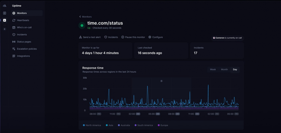Toggle the Europe legend color dot
Viewport: 281px width, 133px height.
[x=158, y=125]
